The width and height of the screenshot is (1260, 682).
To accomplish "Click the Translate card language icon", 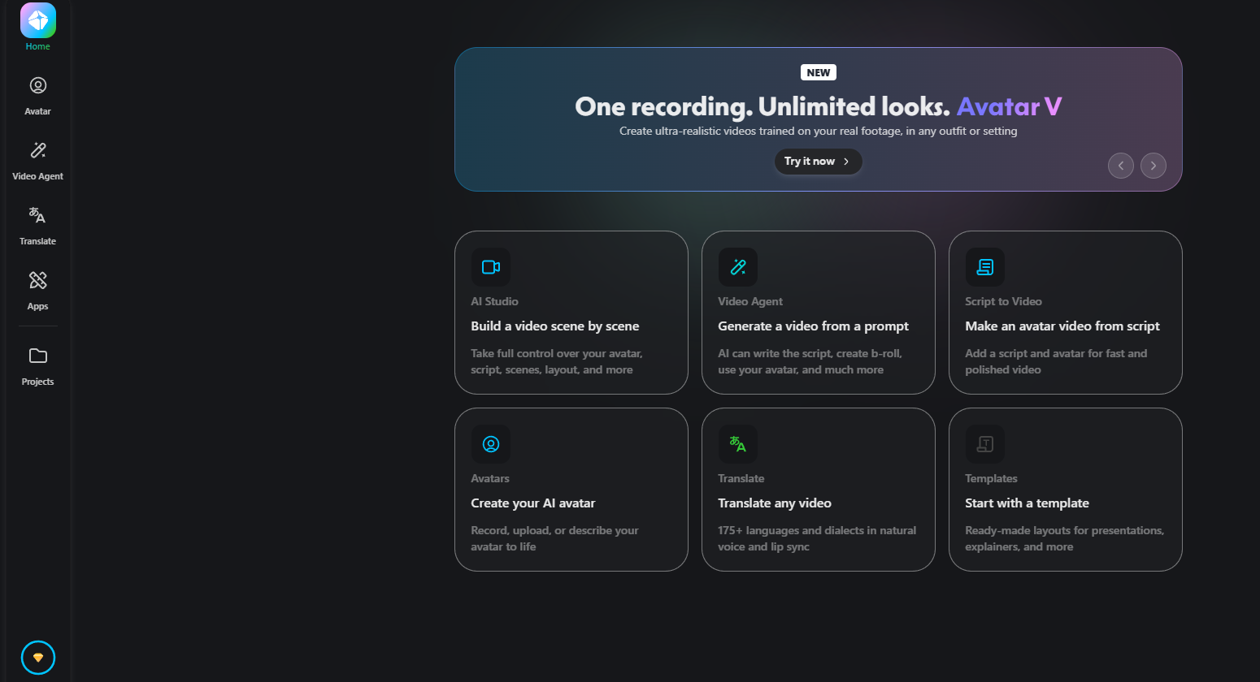I will coord(738,444).
